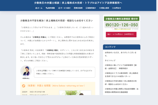158x105 pixels.
Task: Open the サービス紹介 menu item
Action: coord(65,8)
